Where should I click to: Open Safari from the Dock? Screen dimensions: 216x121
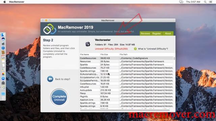coord(3,48)
